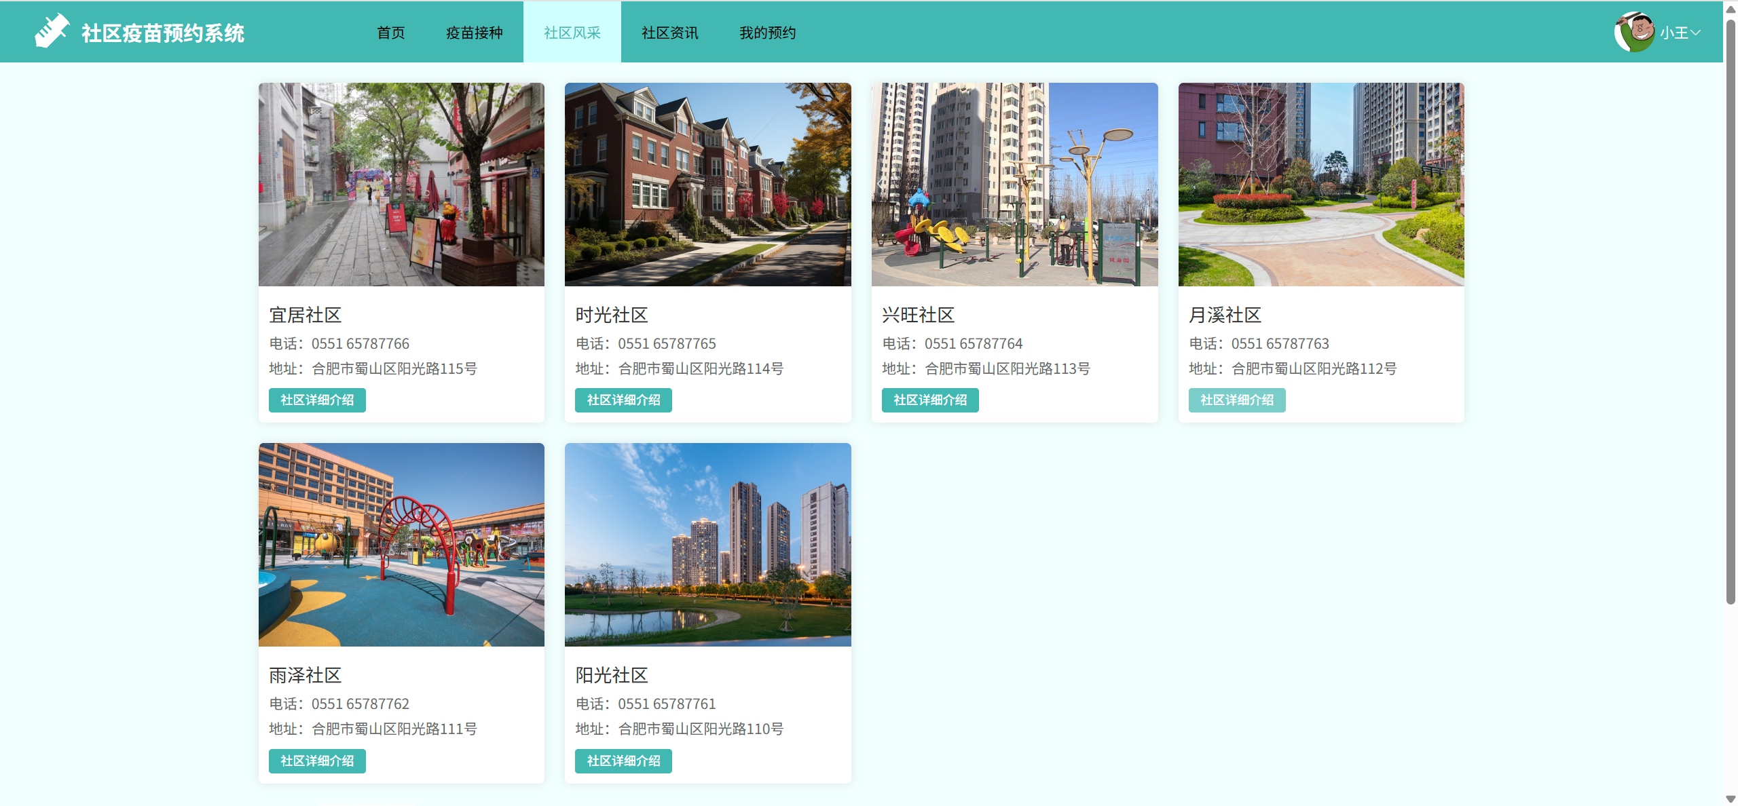Open the 社区资讯 menu item

(669, 33)
